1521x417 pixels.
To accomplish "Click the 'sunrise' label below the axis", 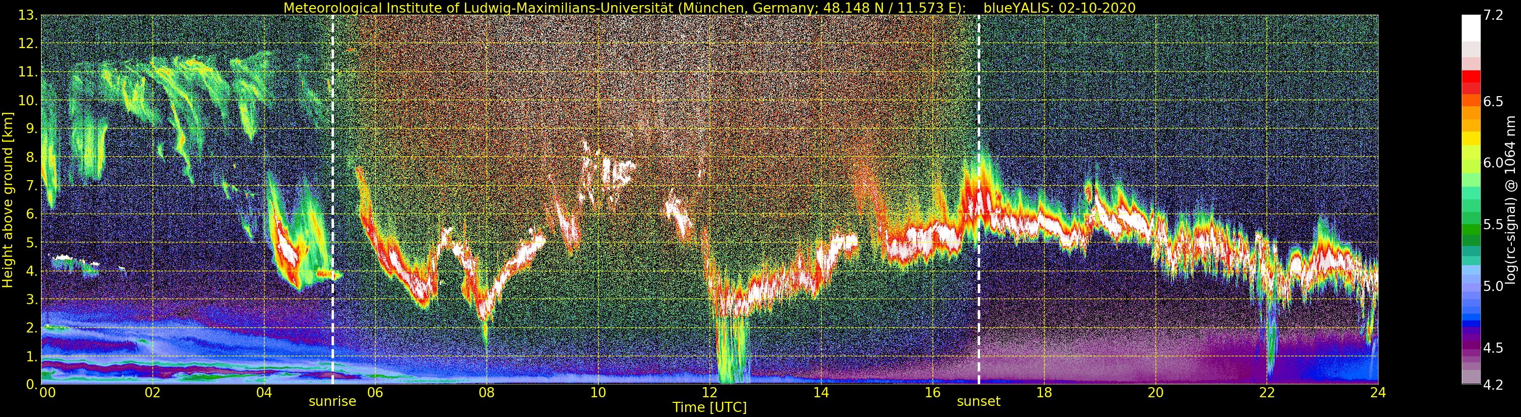I will 332,402.
